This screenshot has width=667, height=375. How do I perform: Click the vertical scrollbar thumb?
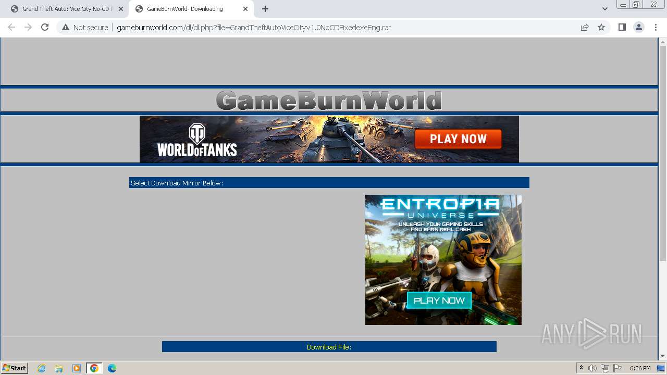(x=662, y=154)
